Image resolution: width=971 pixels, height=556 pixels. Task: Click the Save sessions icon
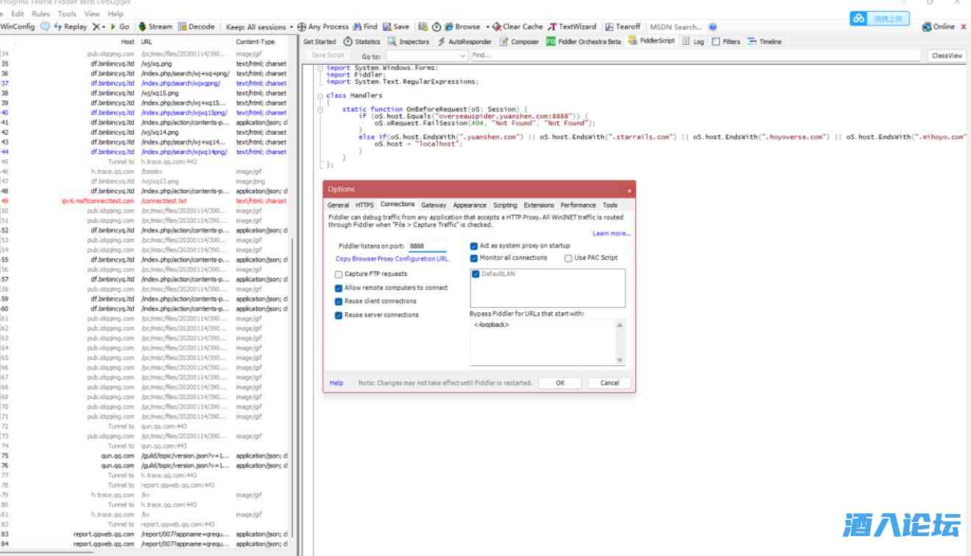[x=387, y=27]
